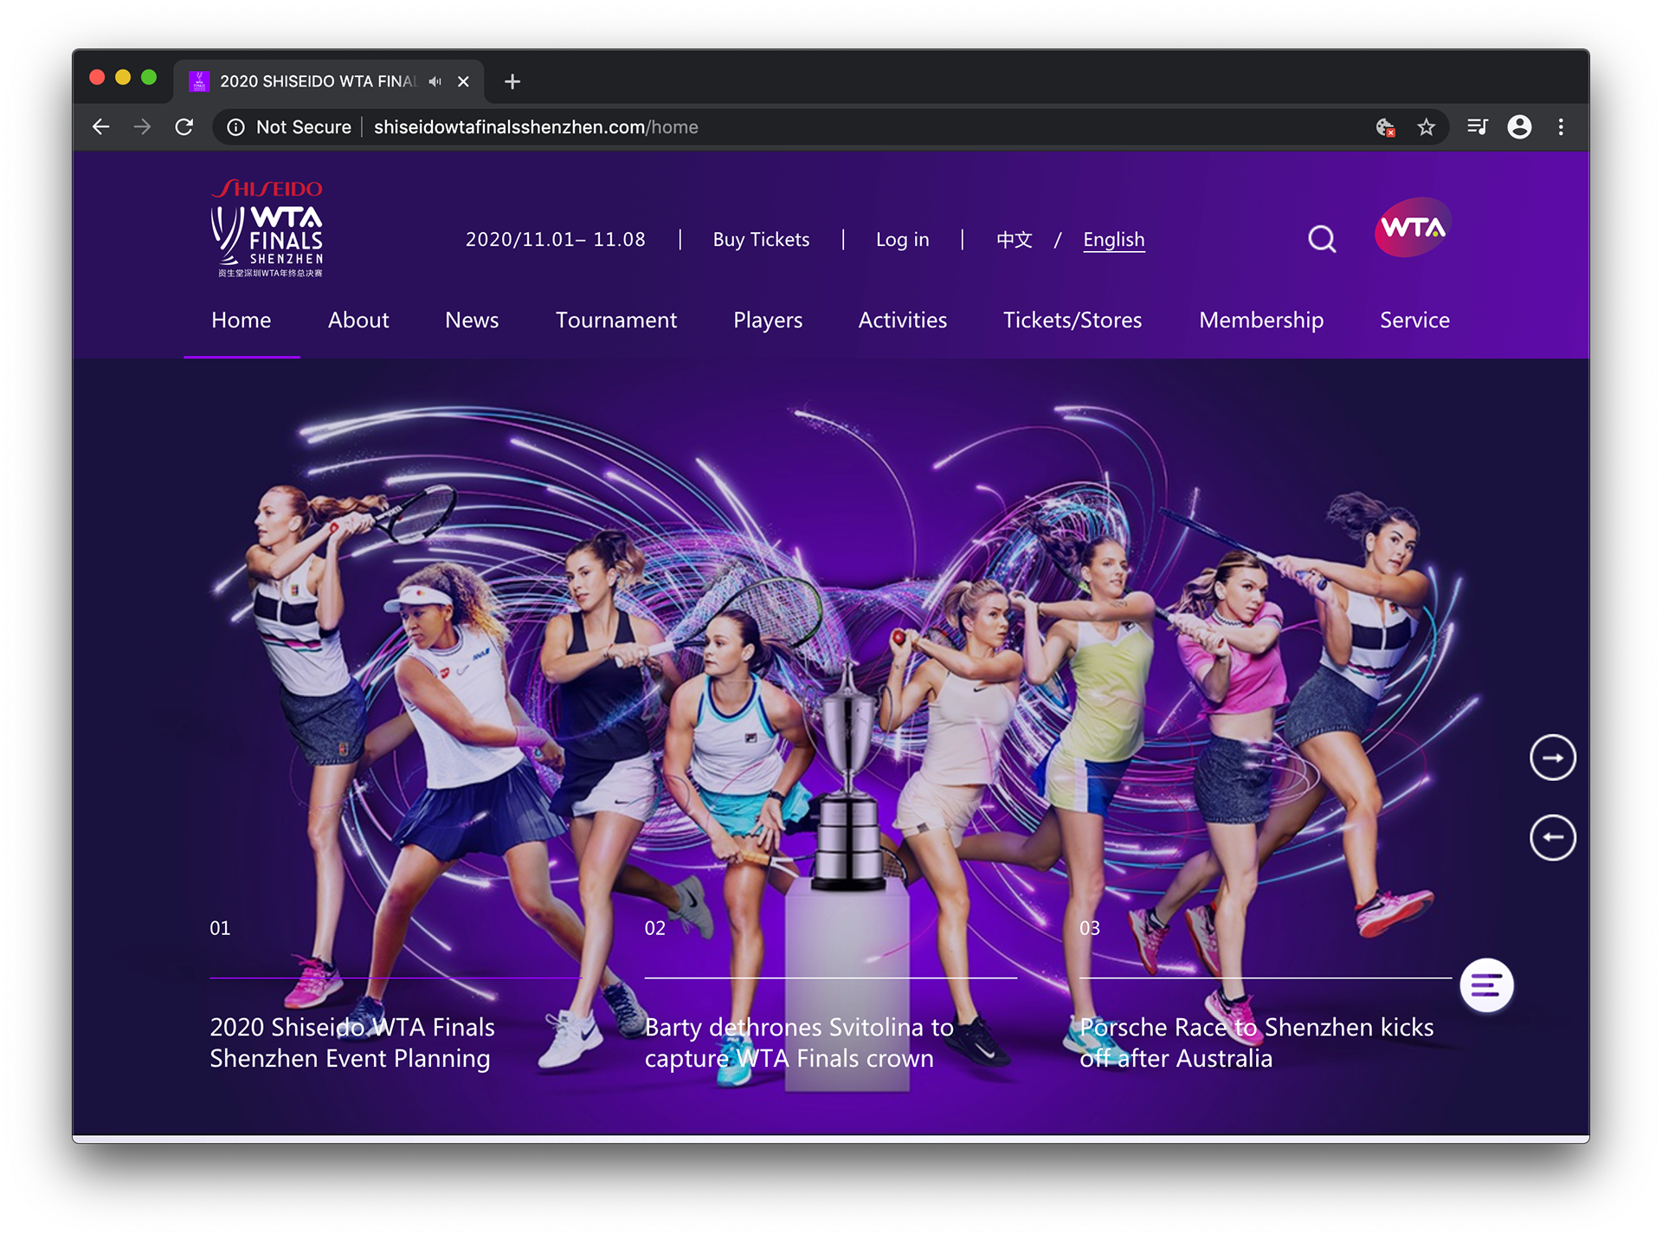This screenshot has width=1662, height=1239.
Task: Open the Activities menu
Action: point(903,320)
